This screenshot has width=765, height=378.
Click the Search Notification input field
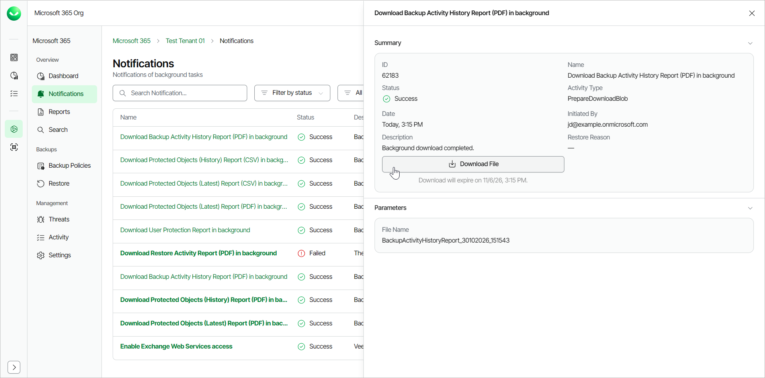point(180,93)
